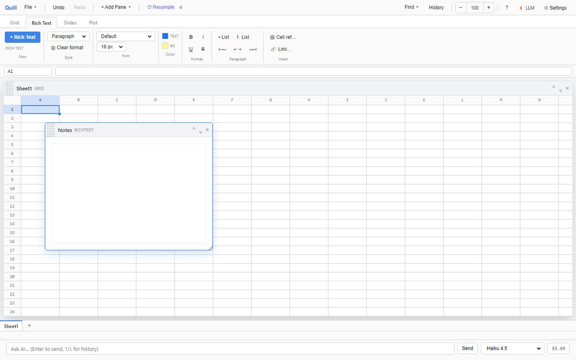This screenshot has width=576, height=360.
Task: Toggle italic formatting
Action: [203, 37]
